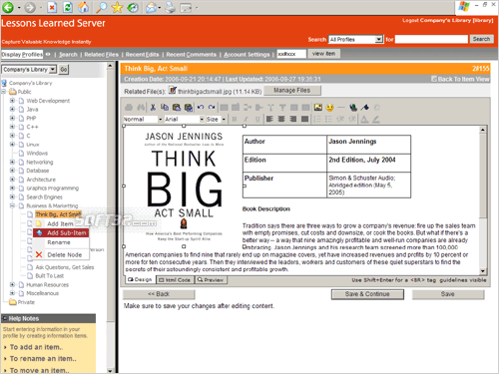Switch to the Html Code tab
The width and height of the screenshot is (499, 374).
pyautogui.click(x=175, y=280)
